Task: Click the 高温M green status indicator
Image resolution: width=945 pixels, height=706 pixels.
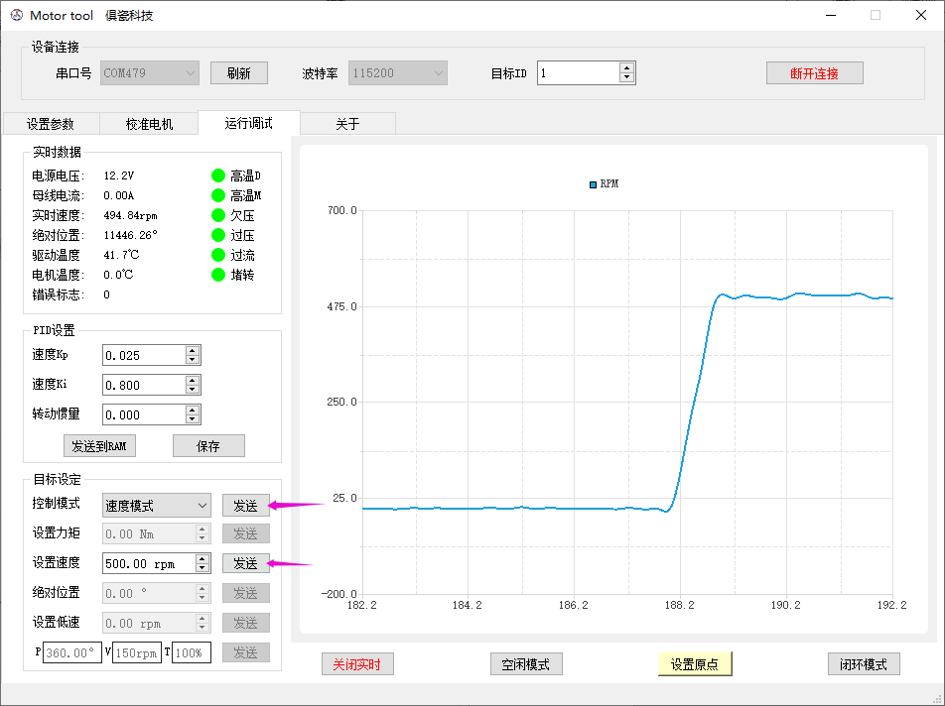Action: point(218,195)
